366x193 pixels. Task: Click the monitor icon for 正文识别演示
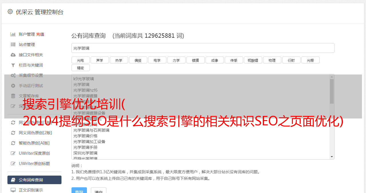pyautogui.click(x=13, y=190)
